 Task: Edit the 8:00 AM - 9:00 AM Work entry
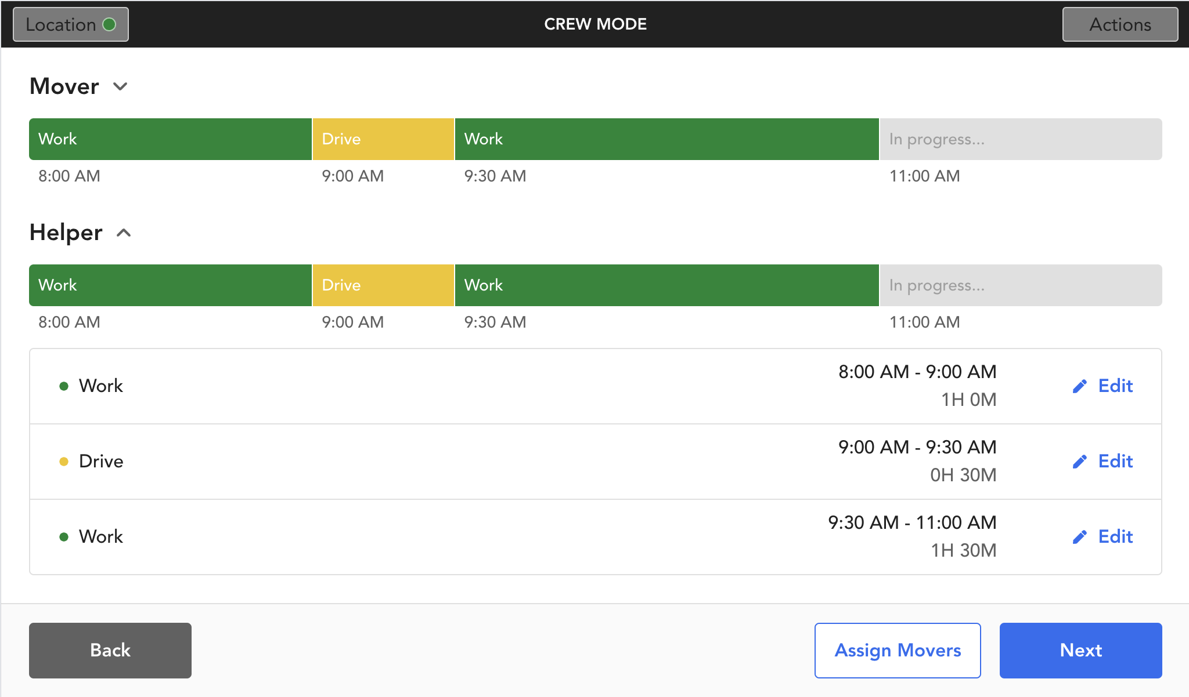[x=1102, y=386]
